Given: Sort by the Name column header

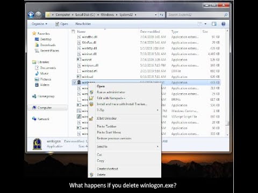Looking at the screenshot, I should (81, 32).
